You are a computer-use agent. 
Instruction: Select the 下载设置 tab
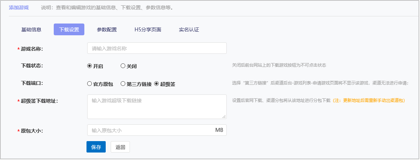coord(69,30)
